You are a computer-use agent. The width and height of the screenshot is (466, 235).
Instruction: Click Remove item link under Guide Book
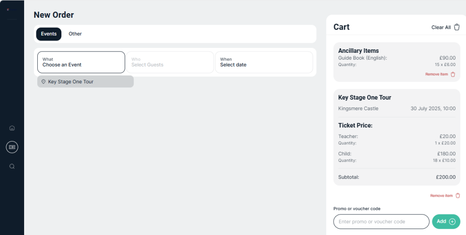coord(436,74)
